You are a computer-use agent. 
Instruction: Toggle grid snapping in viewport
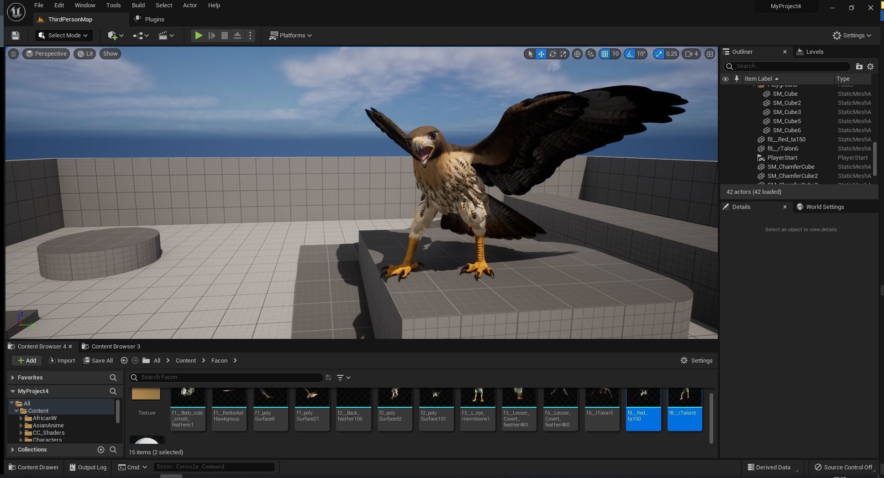605,54
